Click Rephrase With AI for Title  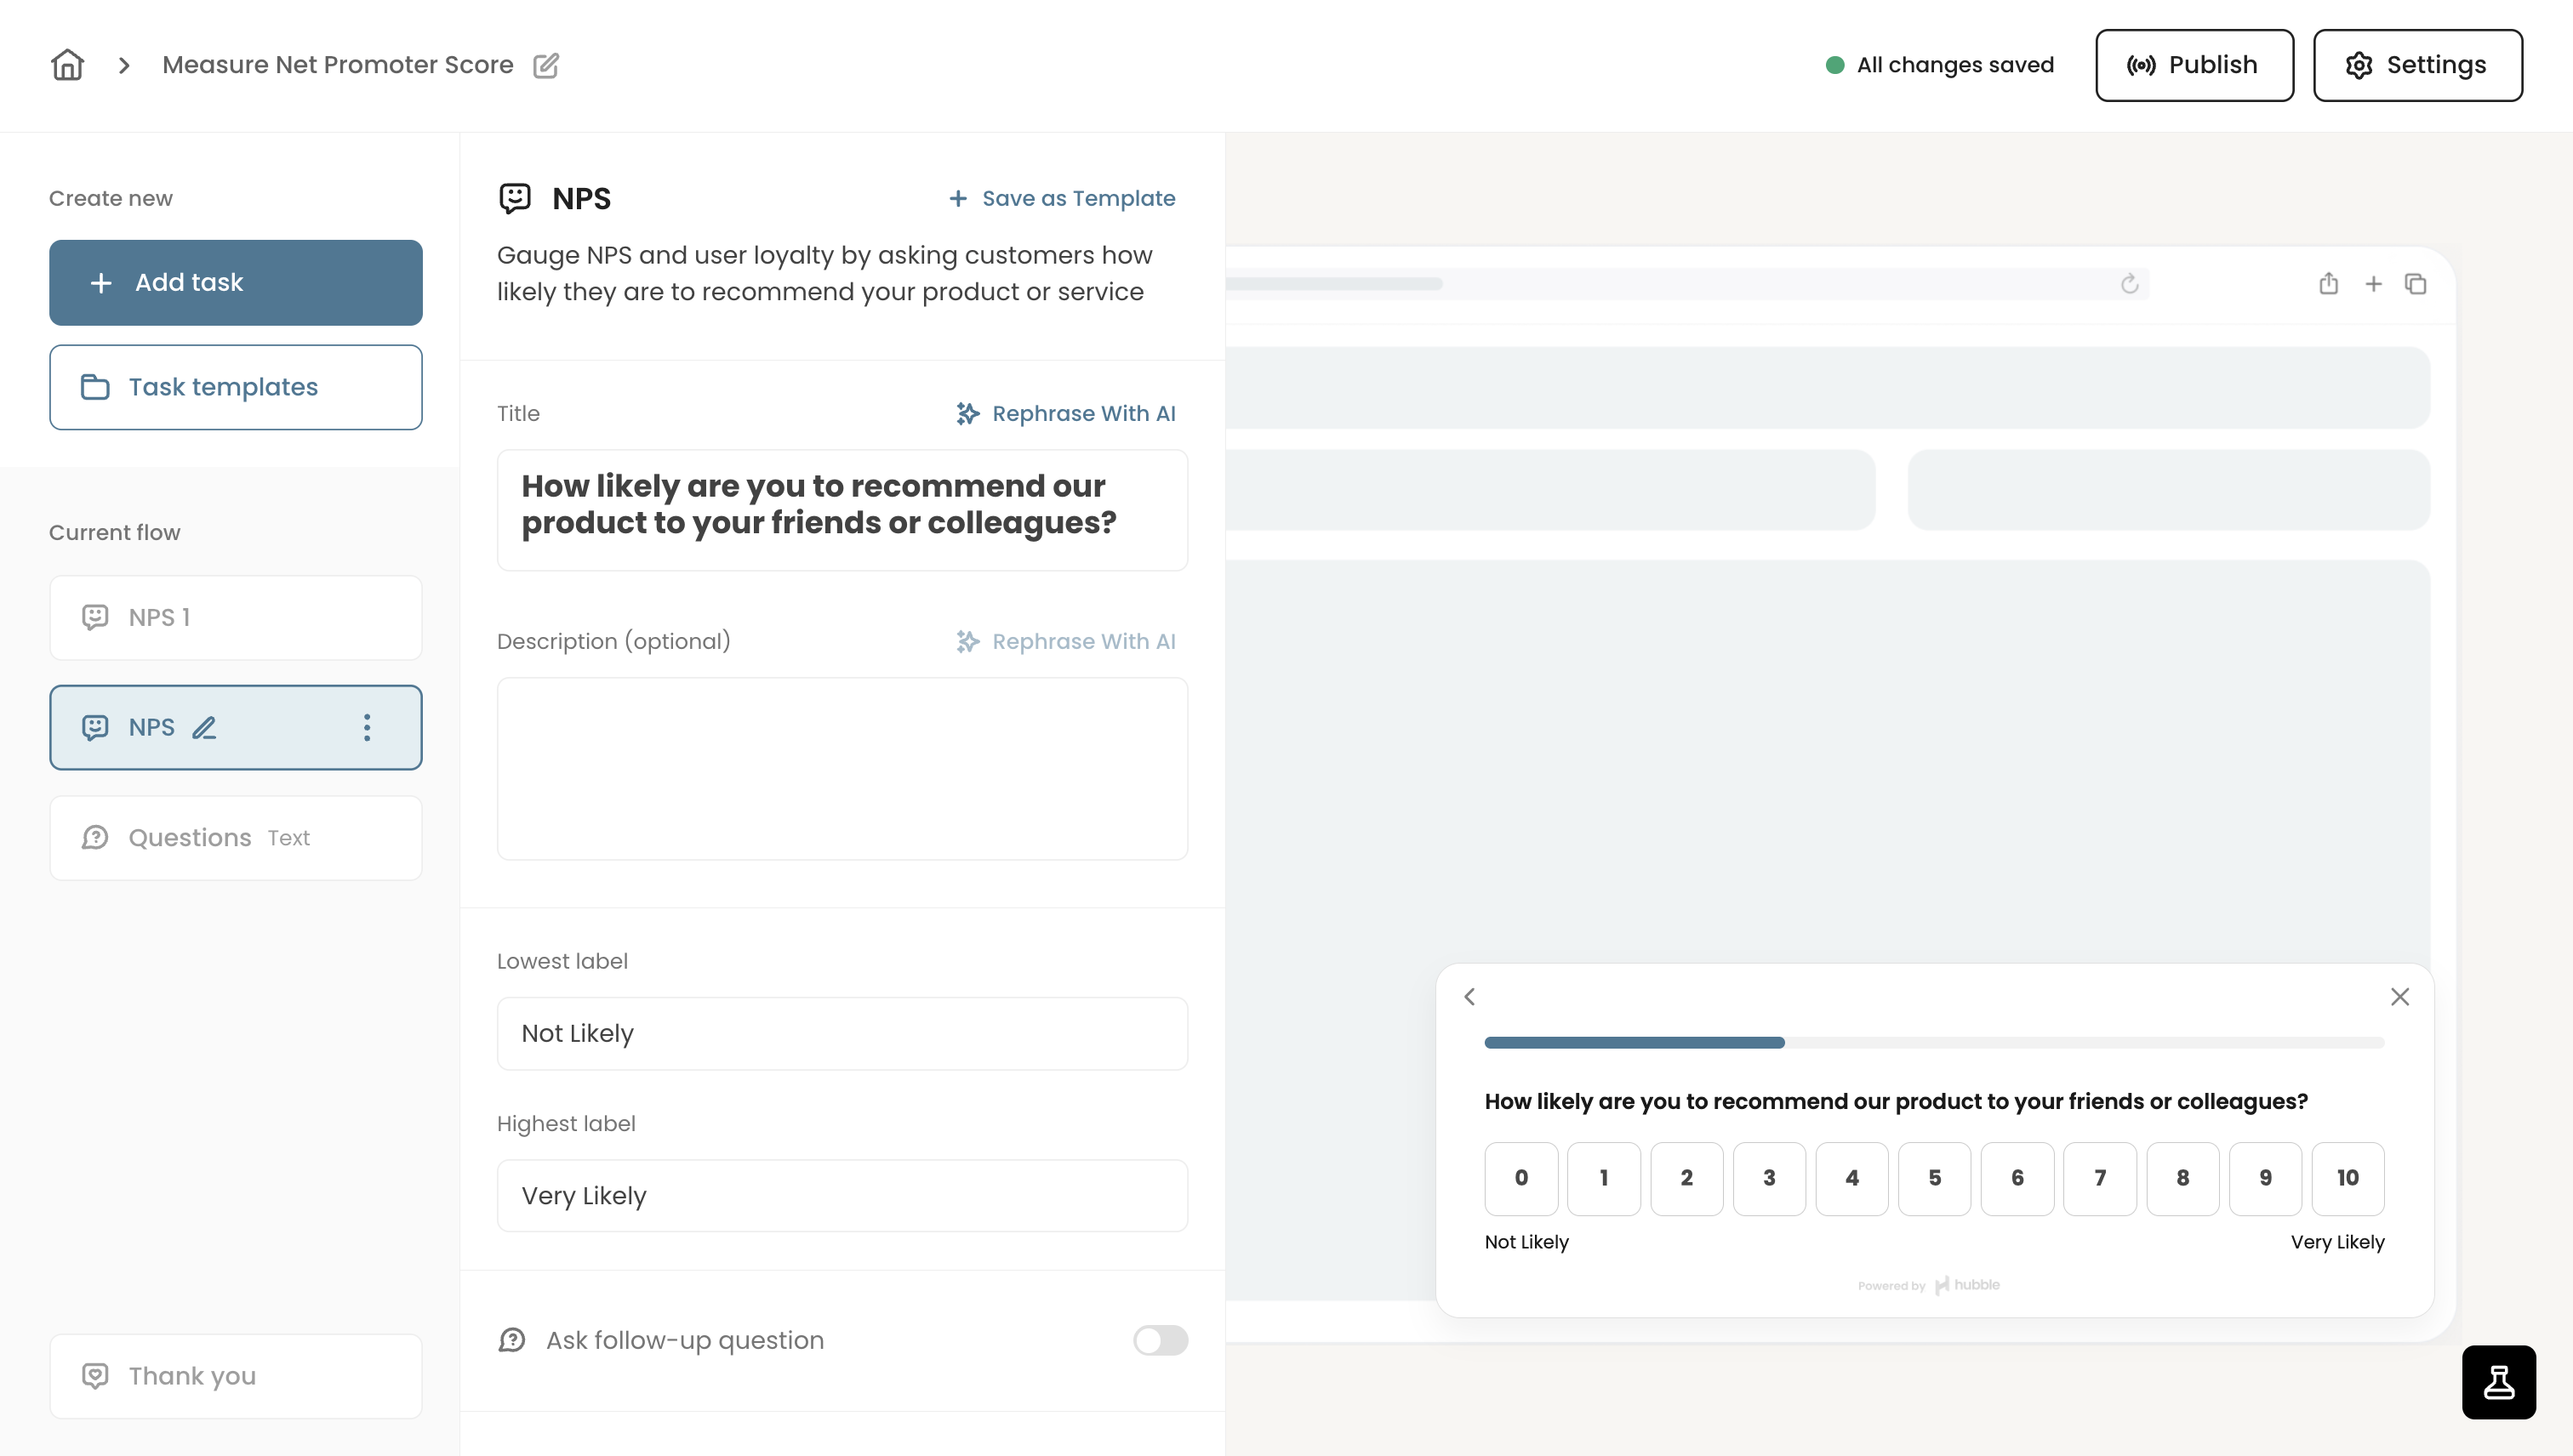pos(1065,413)
